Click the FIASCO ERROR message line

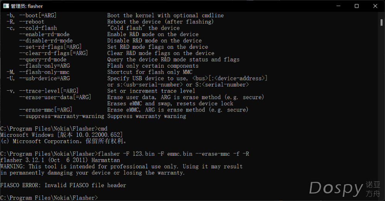(x=63, y=185)
